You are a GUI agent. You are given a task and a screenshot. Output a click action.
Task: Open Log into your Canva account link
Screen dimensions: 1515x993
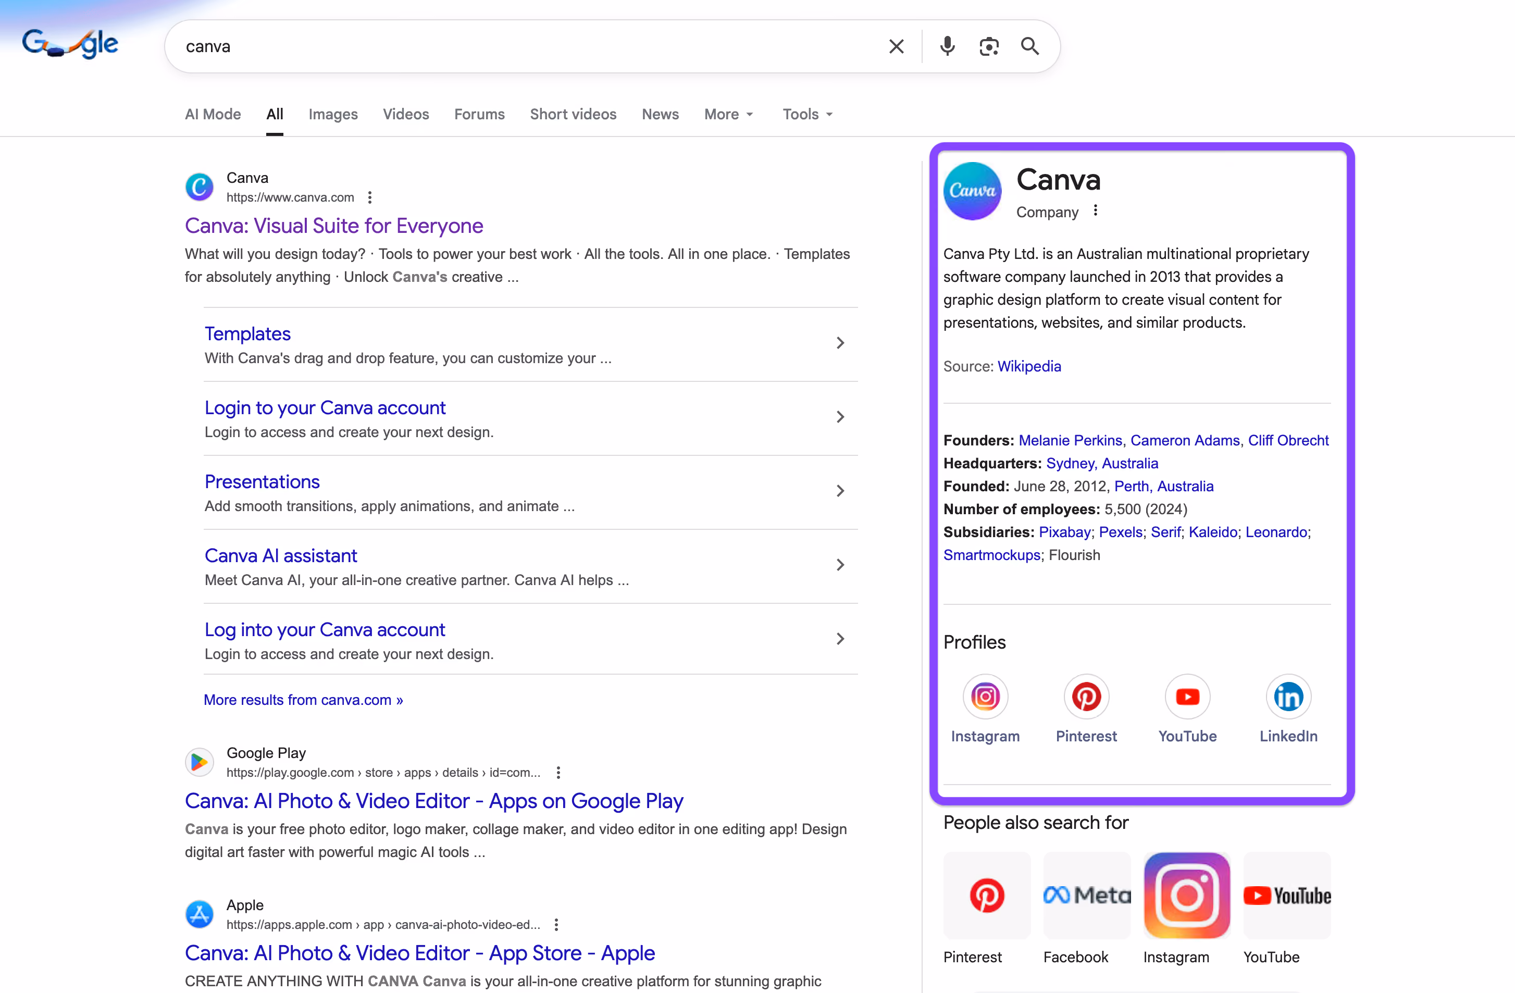pyautogui.click(x=325, y=629)
